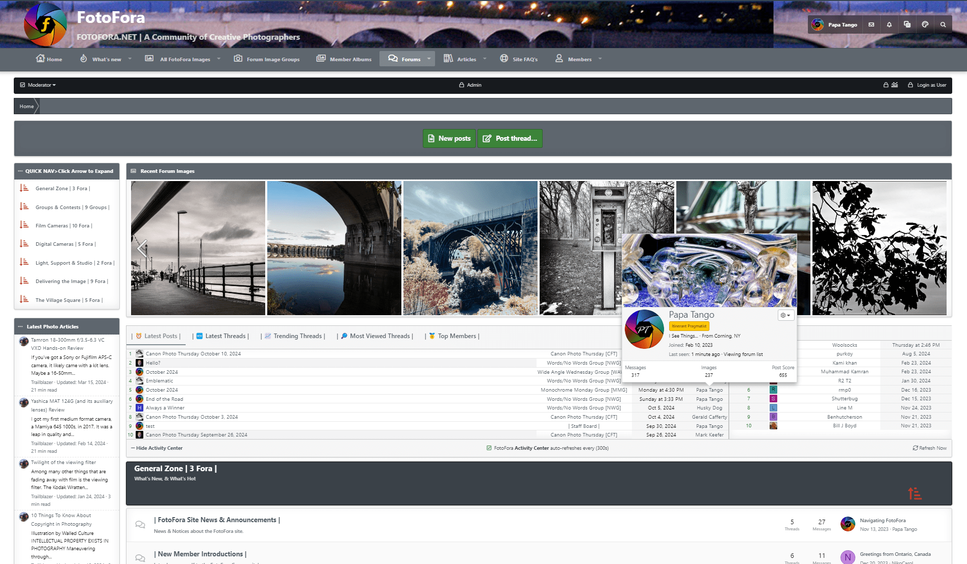Click Login as User link
967x564 pixels.
pos(927,85)
